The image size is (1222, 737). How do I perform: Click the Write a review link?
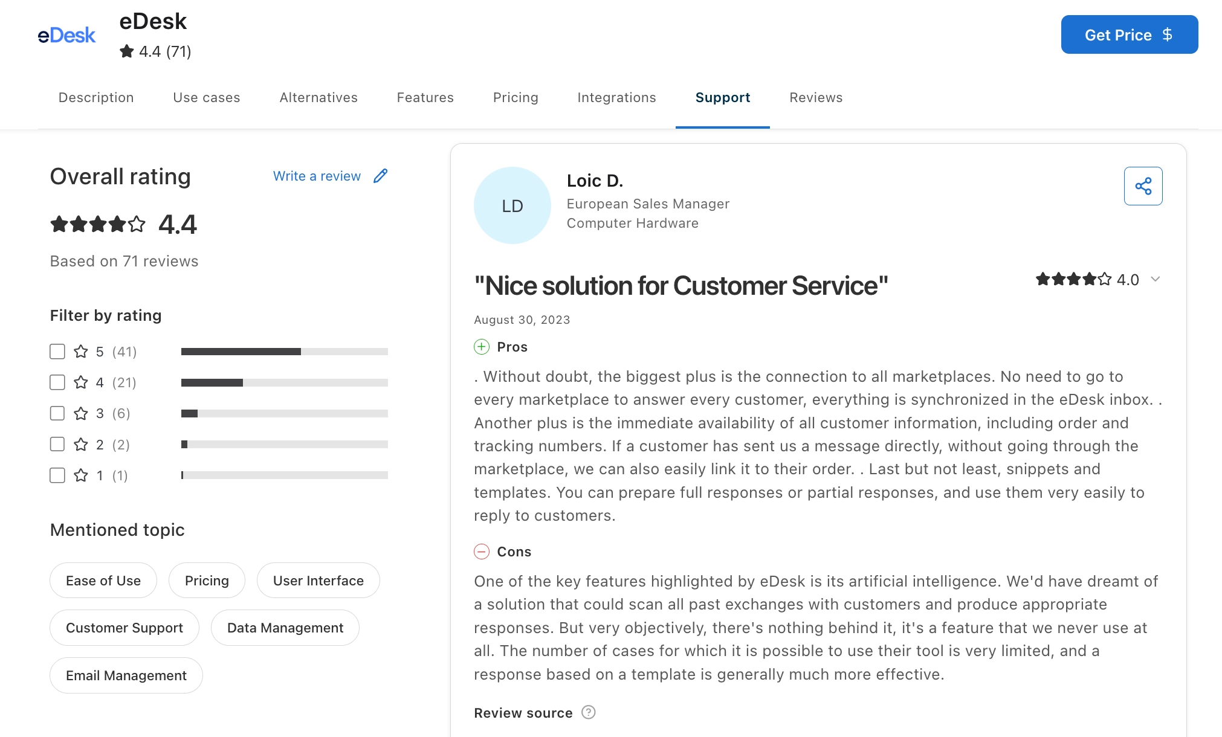pyautogui.click(x=317, y=176)
